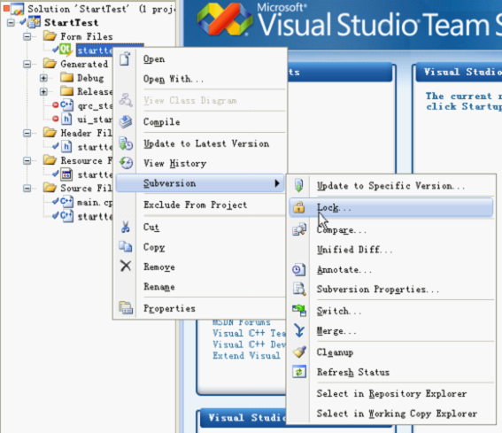Click the StartTest project icon
The image size is (502, 433).
pos(34,22)
